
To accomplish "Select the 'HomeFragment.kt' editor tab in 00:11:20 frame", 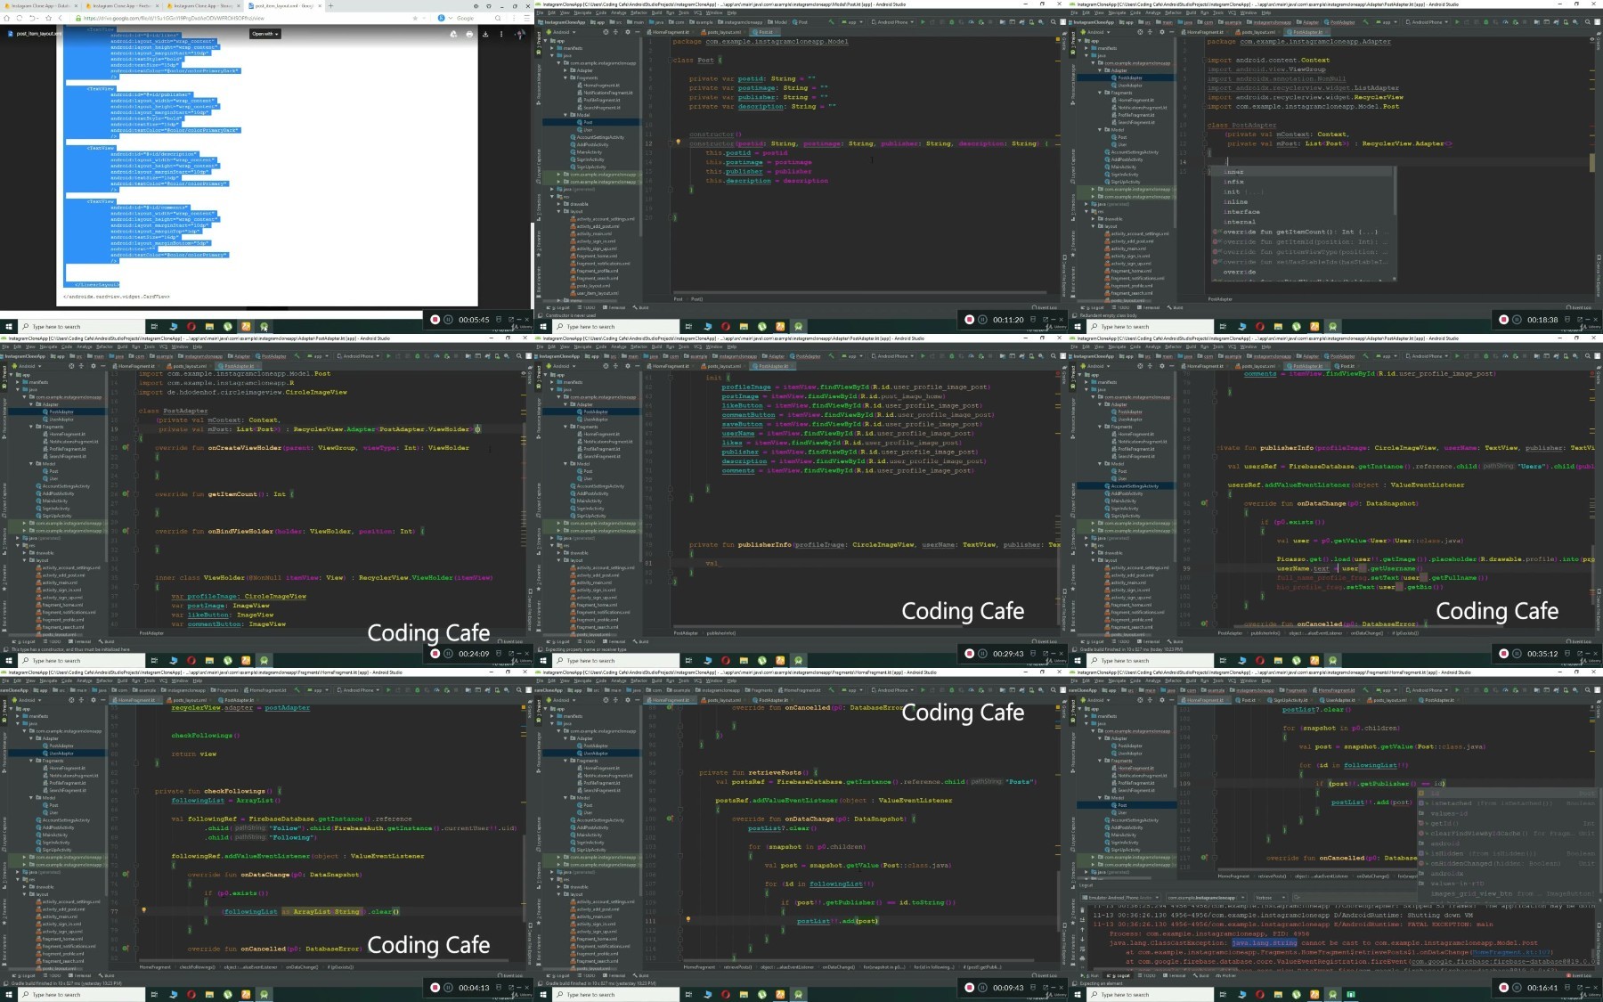I will pyautogui.click(x=671, y=32).
